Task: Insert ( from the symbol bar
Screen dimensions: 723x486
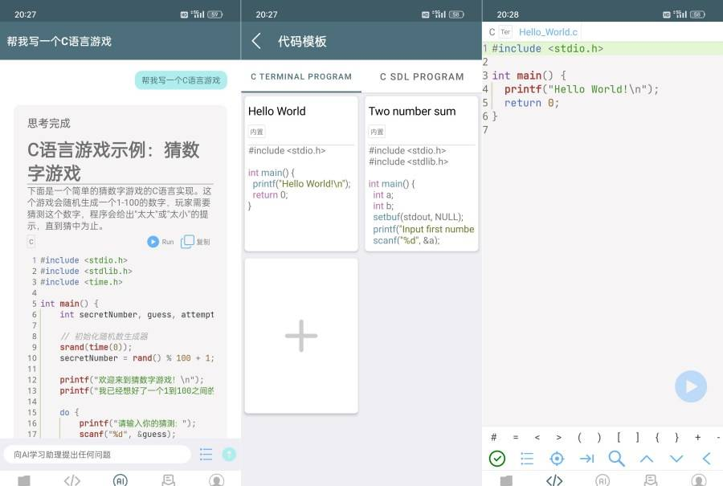Action: tap(579, 437)
